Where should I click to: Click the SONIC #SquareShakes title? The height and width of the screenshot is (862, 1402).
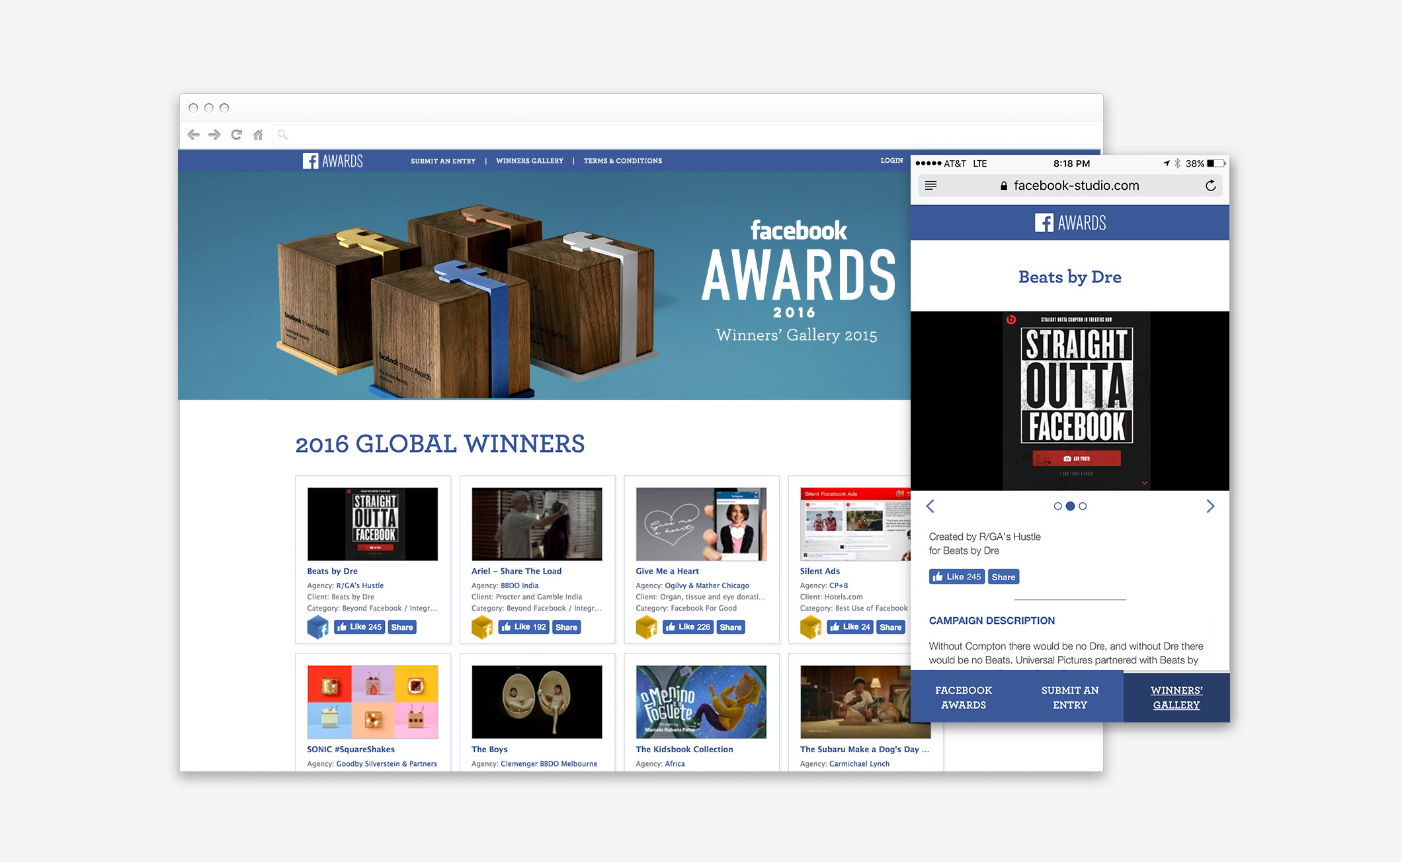[350, 749]
